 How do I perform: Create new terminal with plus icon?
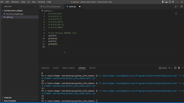point(169,68)
